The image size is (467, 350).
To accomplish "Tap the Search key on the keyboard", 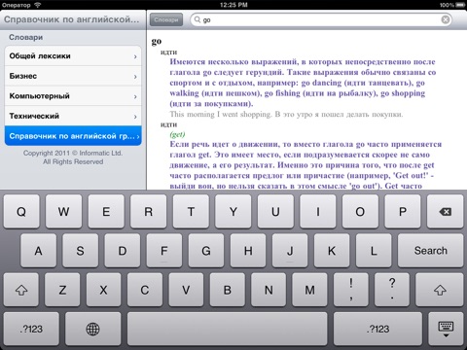I will click(x=430, y=251).
